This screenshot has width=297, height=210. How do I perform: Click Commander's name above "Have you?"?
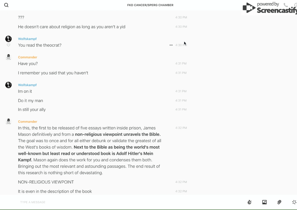click(28, 57)
